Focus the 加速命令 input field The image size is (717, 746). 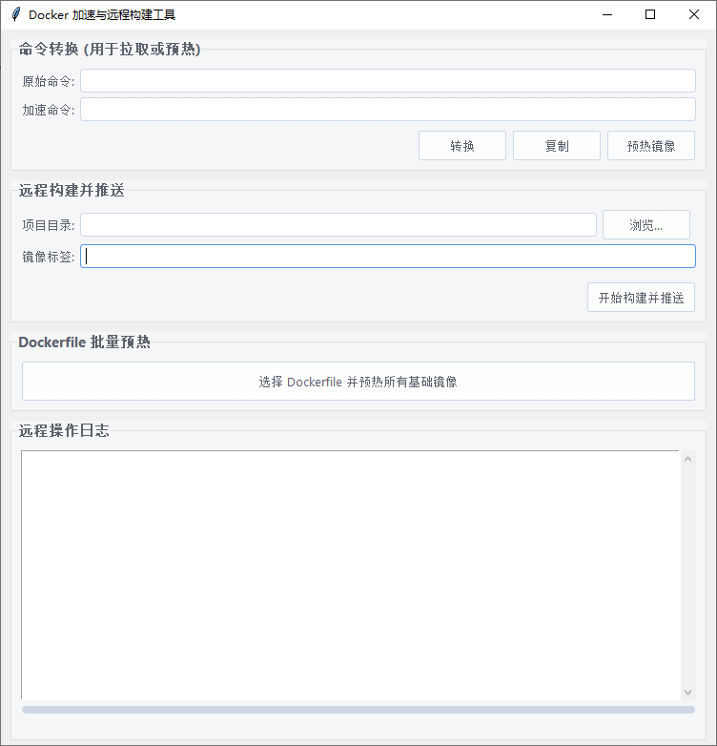click(388, 110)
